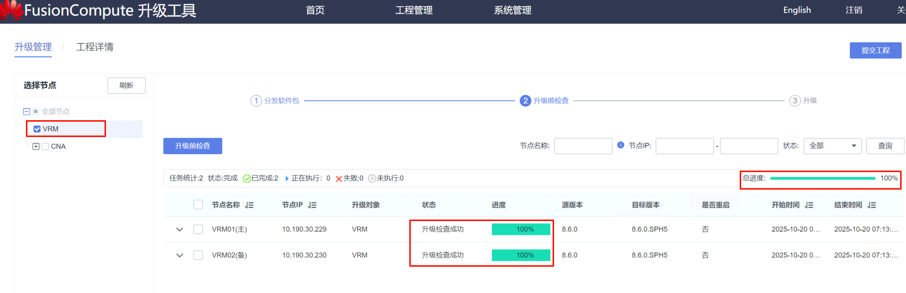Click step 1 distribute package circle
The height and width of the screenshot is (293, 906).
tap(256, 100)
